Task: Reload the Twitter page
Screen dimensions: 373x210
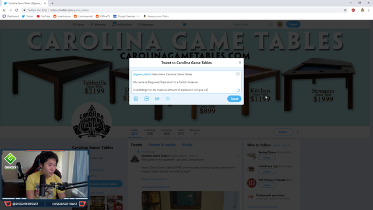Action: [x=16, y=10]
